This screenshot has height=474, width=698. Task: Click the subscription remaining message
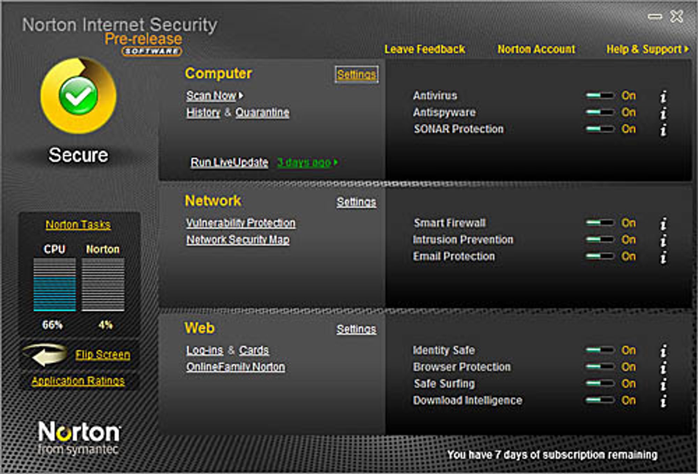point(552,455)
